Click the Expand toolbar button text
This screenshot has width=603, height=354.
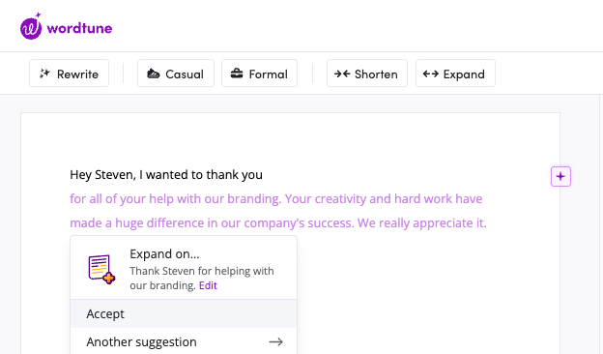(464, 74)
